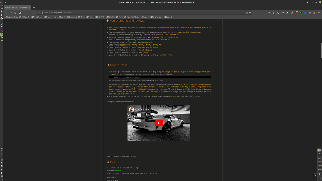Open the Vmware player- best choice link
This screenshot has height=181, width=322.
pos(172,72)
